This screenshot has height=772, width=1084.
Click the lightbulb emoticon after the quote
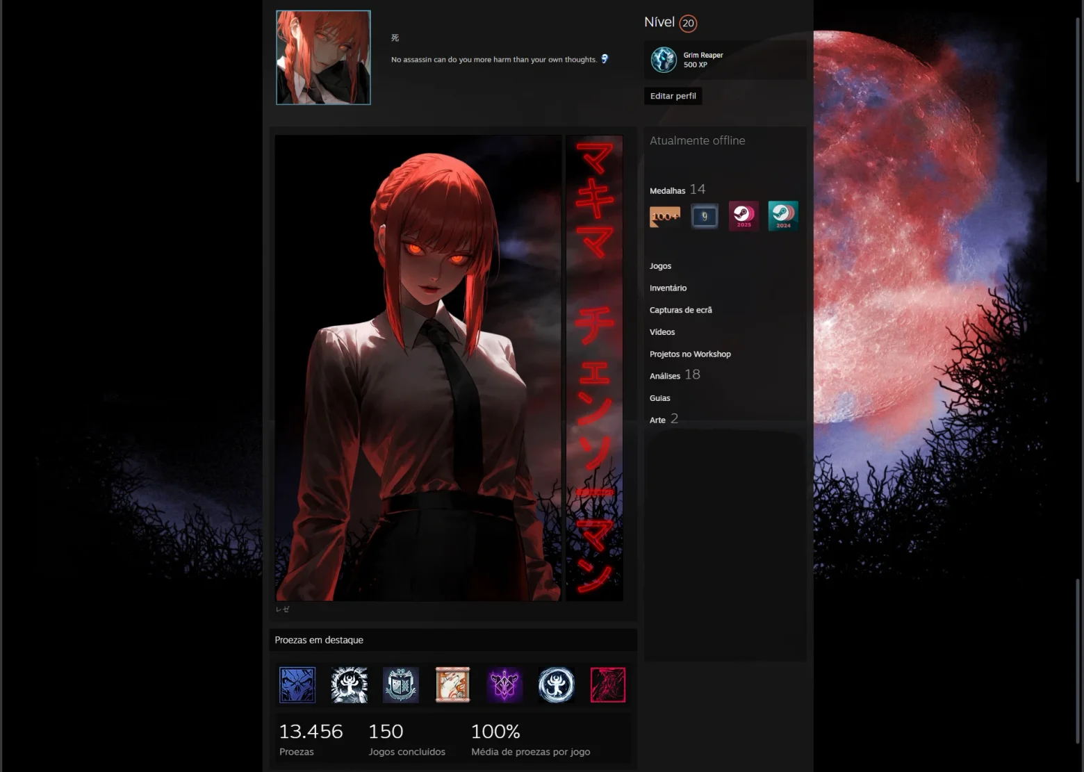tap(605, 59)
